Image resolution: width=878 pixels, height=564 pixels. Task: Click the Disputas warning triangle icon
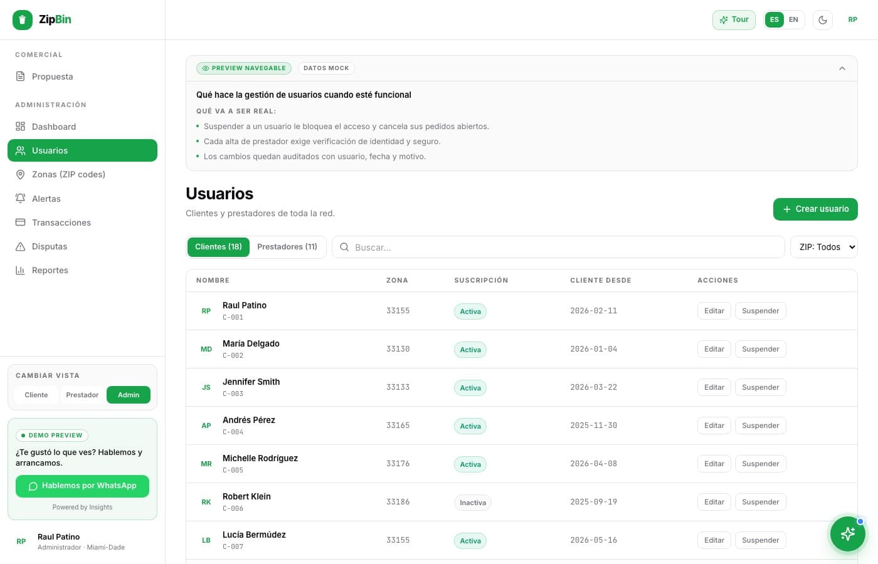click(21, 246)
